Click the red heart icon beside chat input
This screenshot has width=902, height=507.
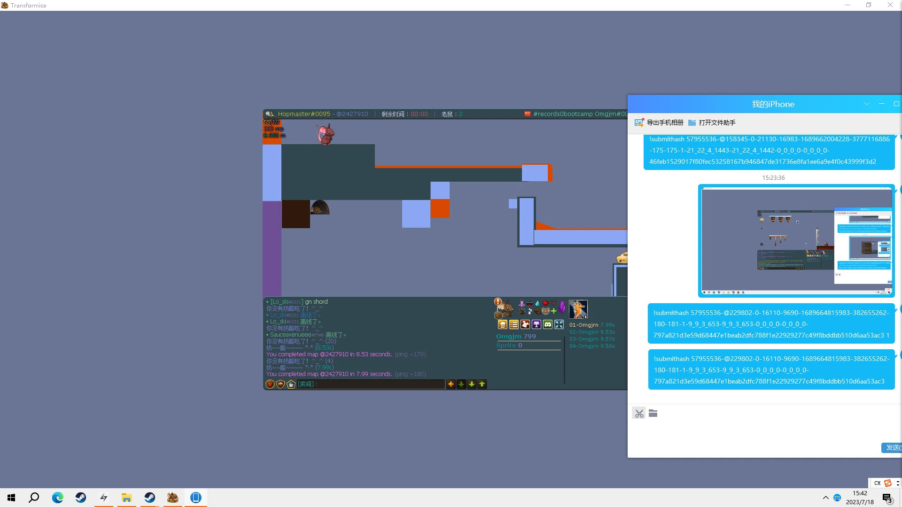point(270,384)
